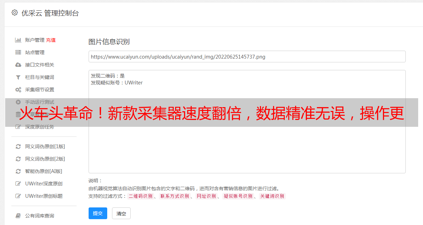Click the edit icon beside UWriter原创标题
The image size is (423, 225).
click(x=18, y=196)
